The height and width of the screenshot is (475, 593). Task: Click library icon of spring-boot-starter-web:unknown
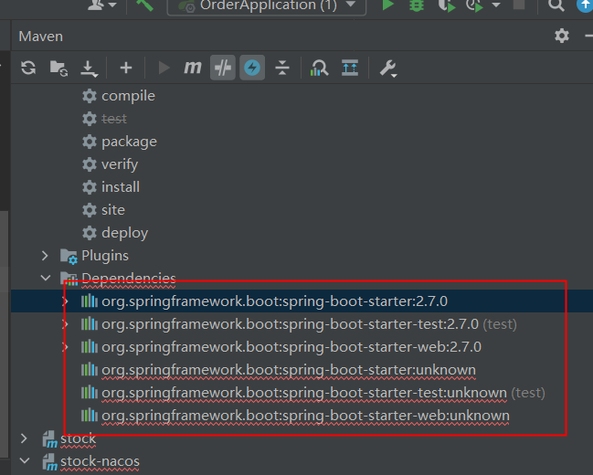(x=90, y=416)
